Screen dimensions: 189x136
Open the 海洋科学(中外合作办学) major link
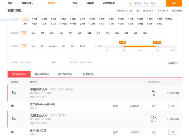coord(42,104)
